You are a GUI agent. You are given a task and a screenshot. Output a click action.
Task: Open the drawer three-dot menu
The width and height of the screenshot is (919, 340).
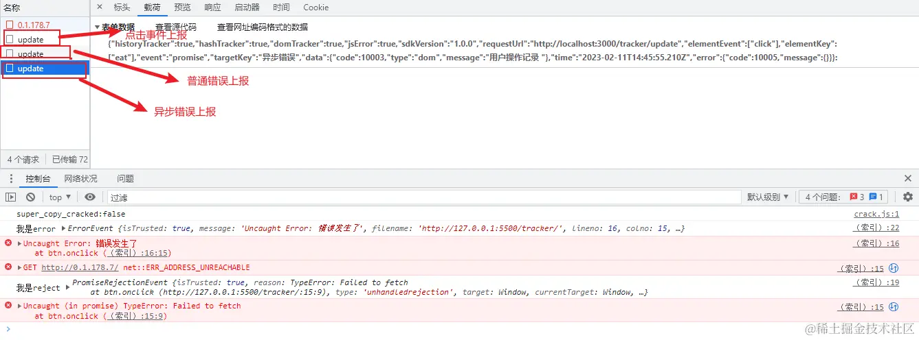coord(11,178)
